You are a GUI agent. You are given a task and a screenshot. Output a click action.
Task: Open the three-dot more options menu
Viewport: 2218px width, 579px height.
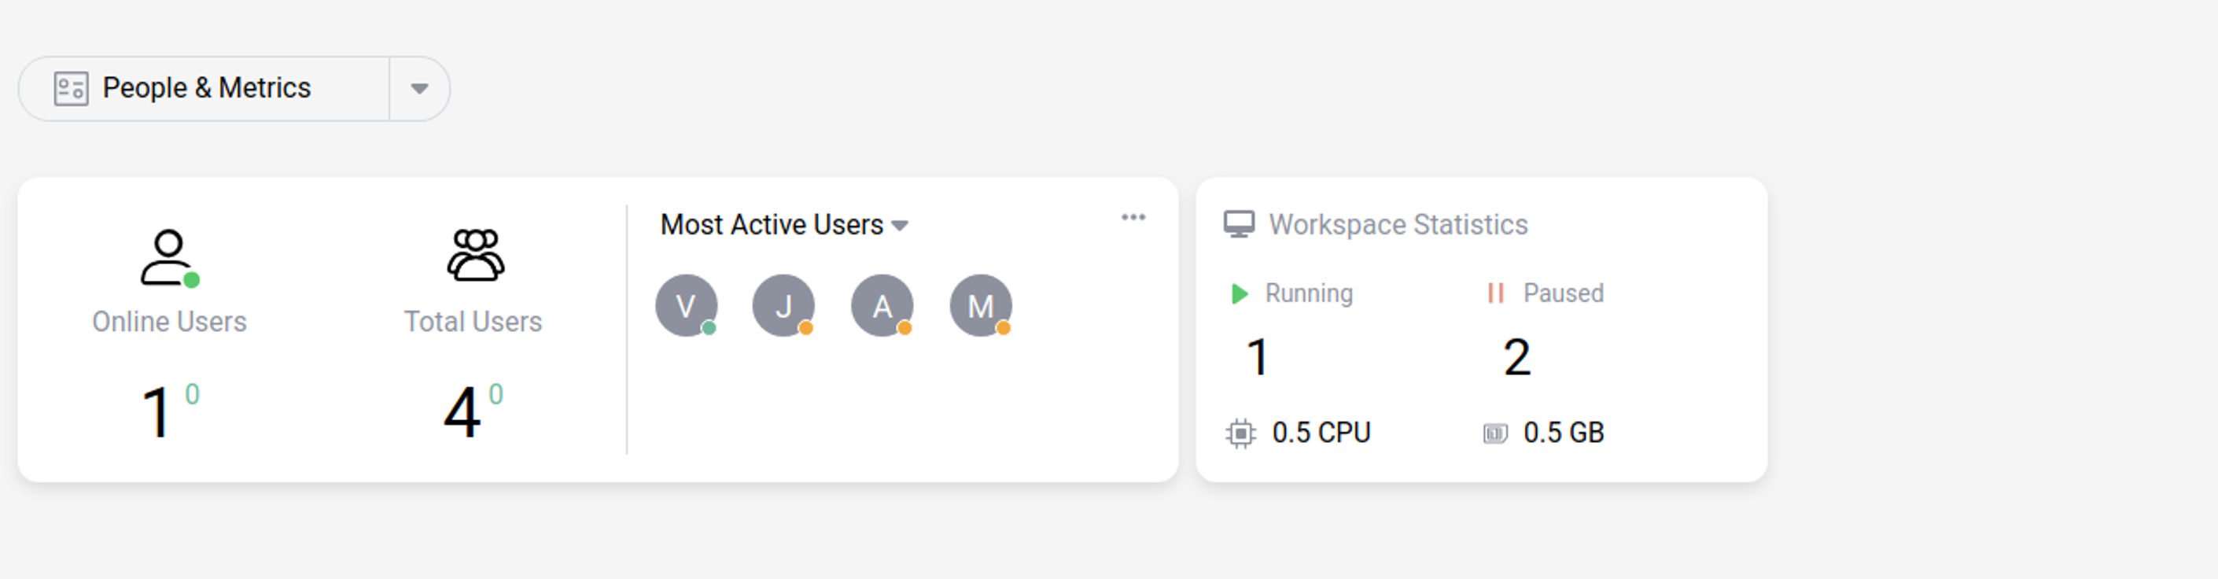click(x=1133, y=217)
